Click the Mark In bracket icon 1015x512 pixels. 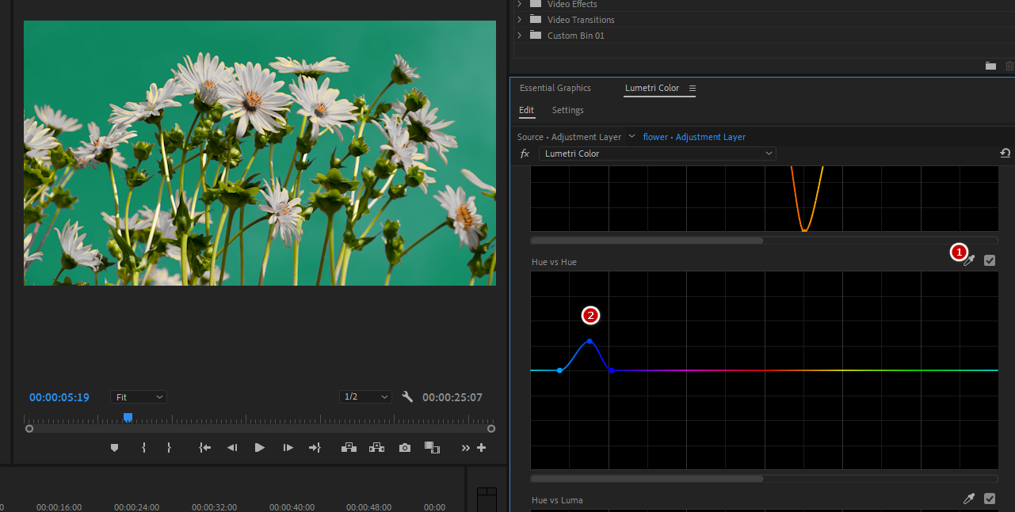point(143,448)
